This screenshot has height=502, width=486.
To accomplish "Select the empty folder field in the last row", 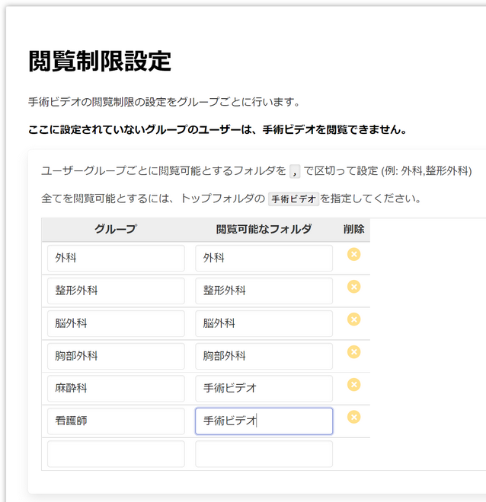I will pyautogui.click(x=264, y=453).
